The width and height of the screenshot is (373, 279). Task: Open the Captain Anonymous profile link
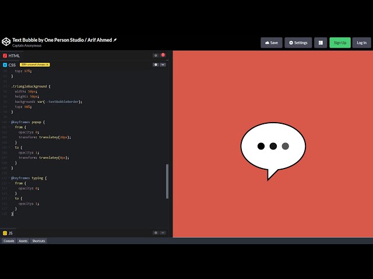tap(27, 45)
